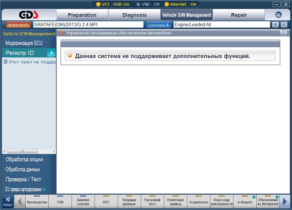Open Текущие данные from bottom toolbar
The image size is (292, 210).
click(x=129, y=202)
